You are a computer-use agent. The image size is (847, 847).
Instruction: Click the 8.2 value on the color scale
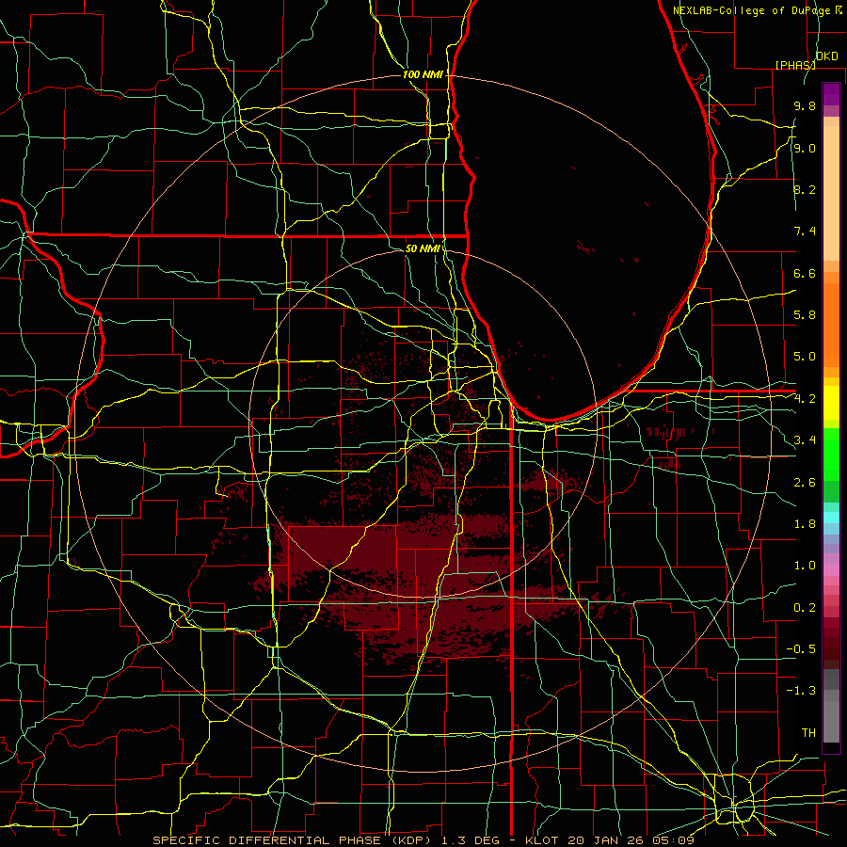pos(805,189)
